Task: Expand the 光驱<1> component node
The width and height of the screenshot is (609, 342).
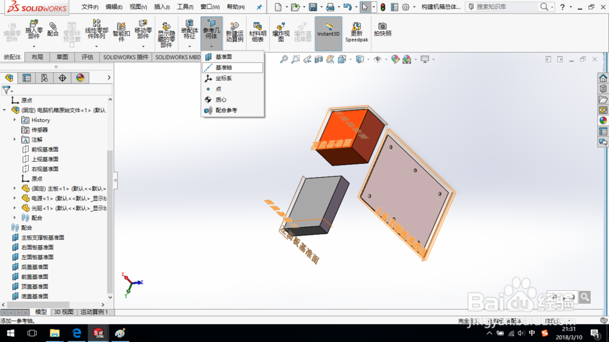Action: click(x=15, y=208)
